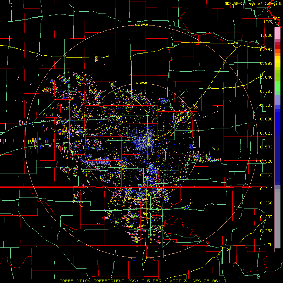Click the 0.627 legend value
This screenshot has height=283, width=283.
[266, 133]
